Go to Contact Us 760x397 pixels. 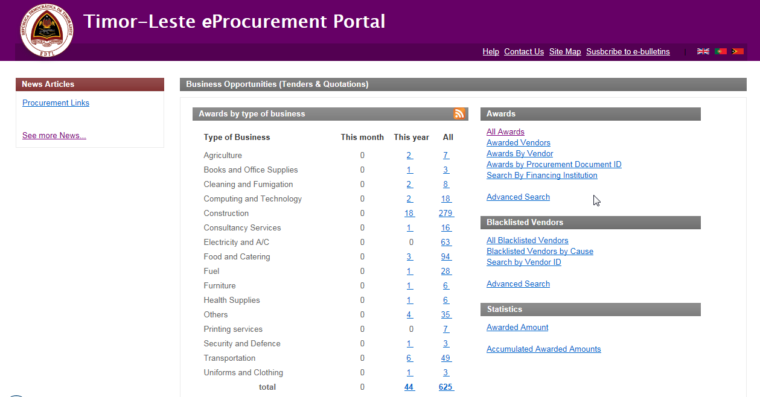click(524, 51)
